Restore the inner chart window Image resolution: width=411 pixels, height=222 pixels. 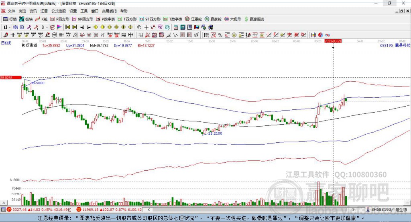click(402, 11)
